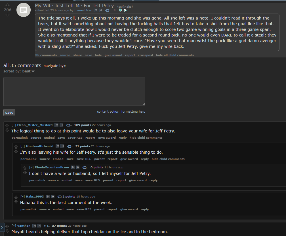Upvote RhodoGroenlandicum's comment
Viewport: 286px width, 236px height.
click(x=25, y=168)
